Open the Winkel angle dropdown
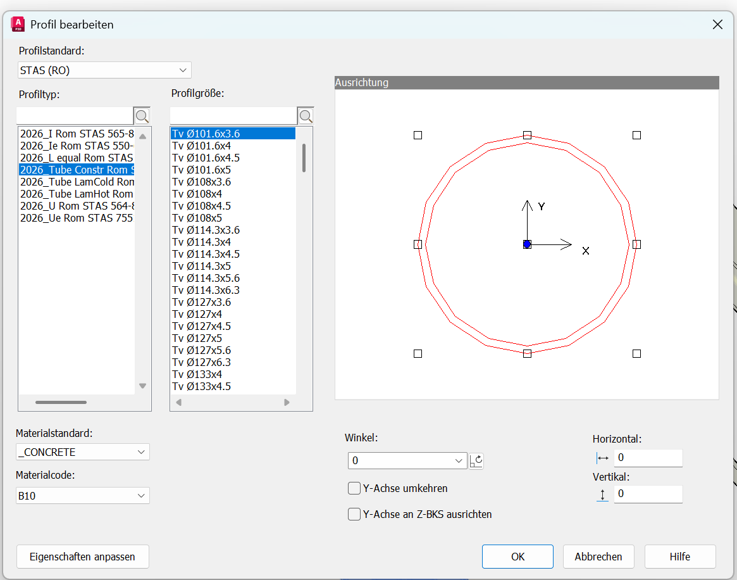 407,461
